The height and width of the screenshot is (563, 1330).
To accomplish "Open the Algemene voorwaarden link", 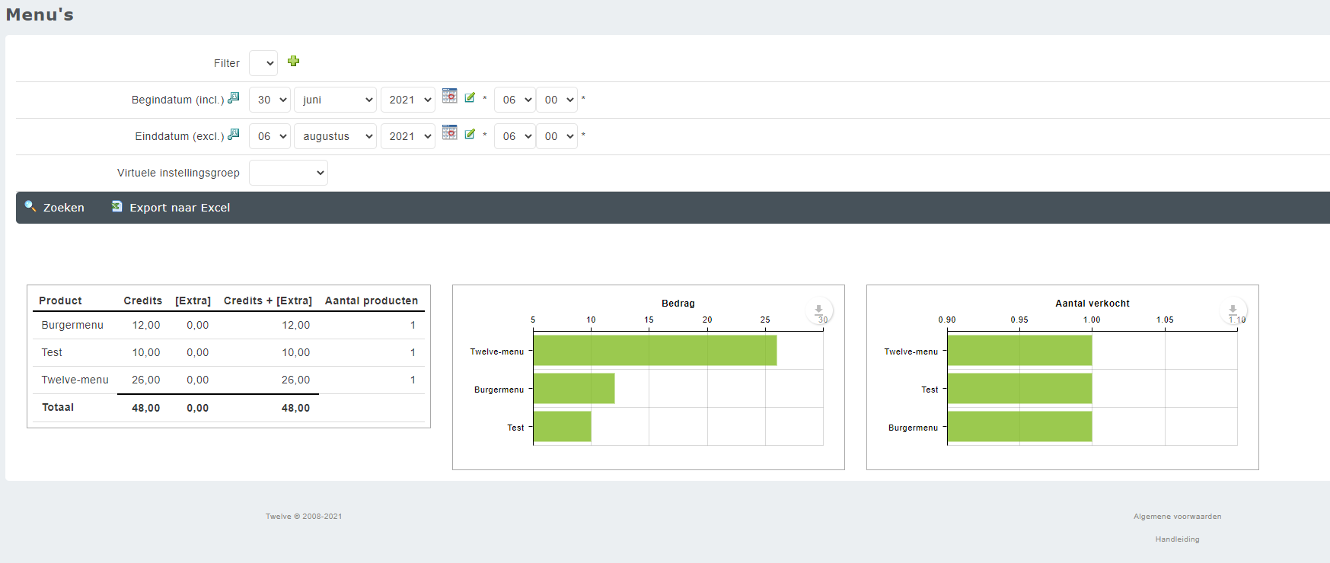I will point(1177,517).
